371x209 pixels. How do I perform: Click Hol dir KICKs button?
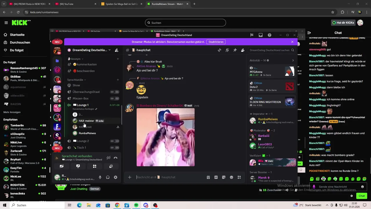pos(343,23)
